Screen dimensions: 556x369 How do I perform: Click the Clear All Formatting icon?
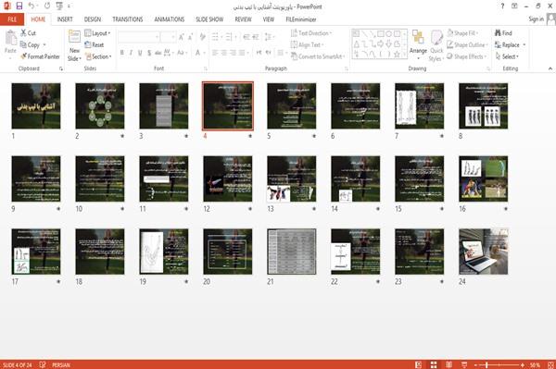point(202,37)
